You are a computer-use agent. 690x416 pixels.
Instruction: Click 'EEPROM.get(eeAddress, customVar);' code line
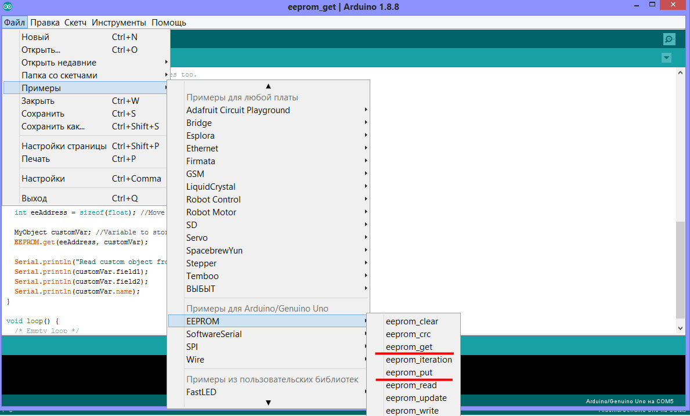click(x=81, y=243)
